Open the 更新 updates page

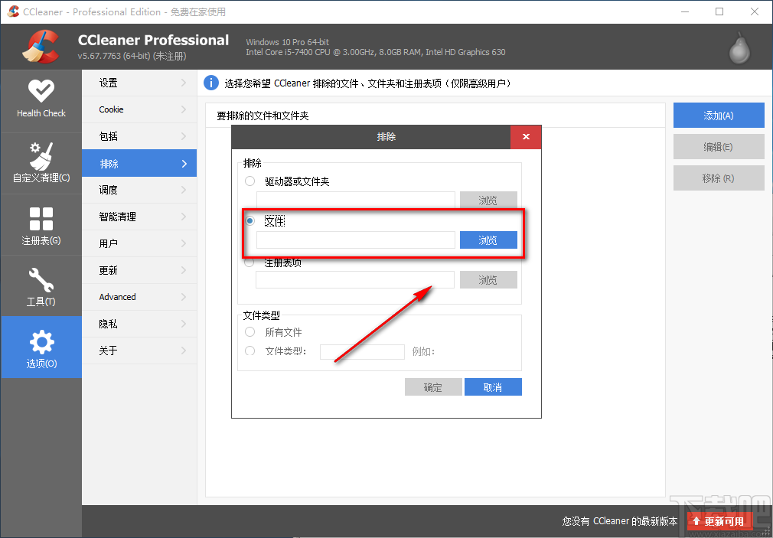point(139,270)
